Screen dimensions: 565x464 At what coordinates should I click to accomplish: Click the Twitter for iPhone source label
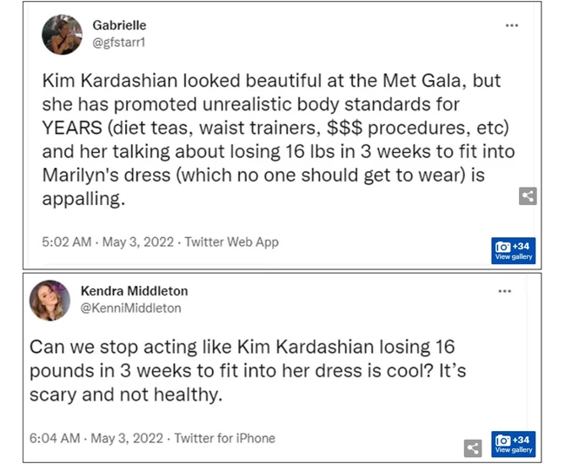(x=224, y=438)
